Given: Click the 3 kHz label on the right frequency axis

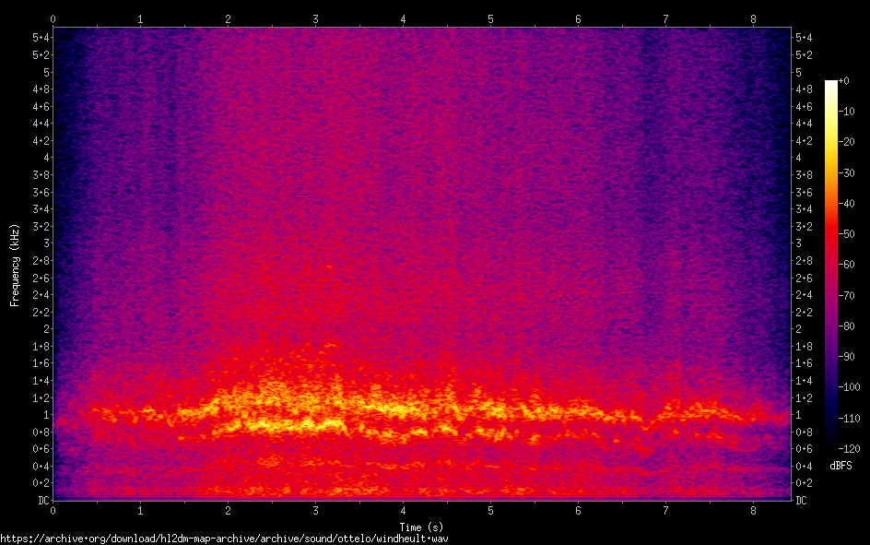Looking at the screenshot, I should pos(798,243).
